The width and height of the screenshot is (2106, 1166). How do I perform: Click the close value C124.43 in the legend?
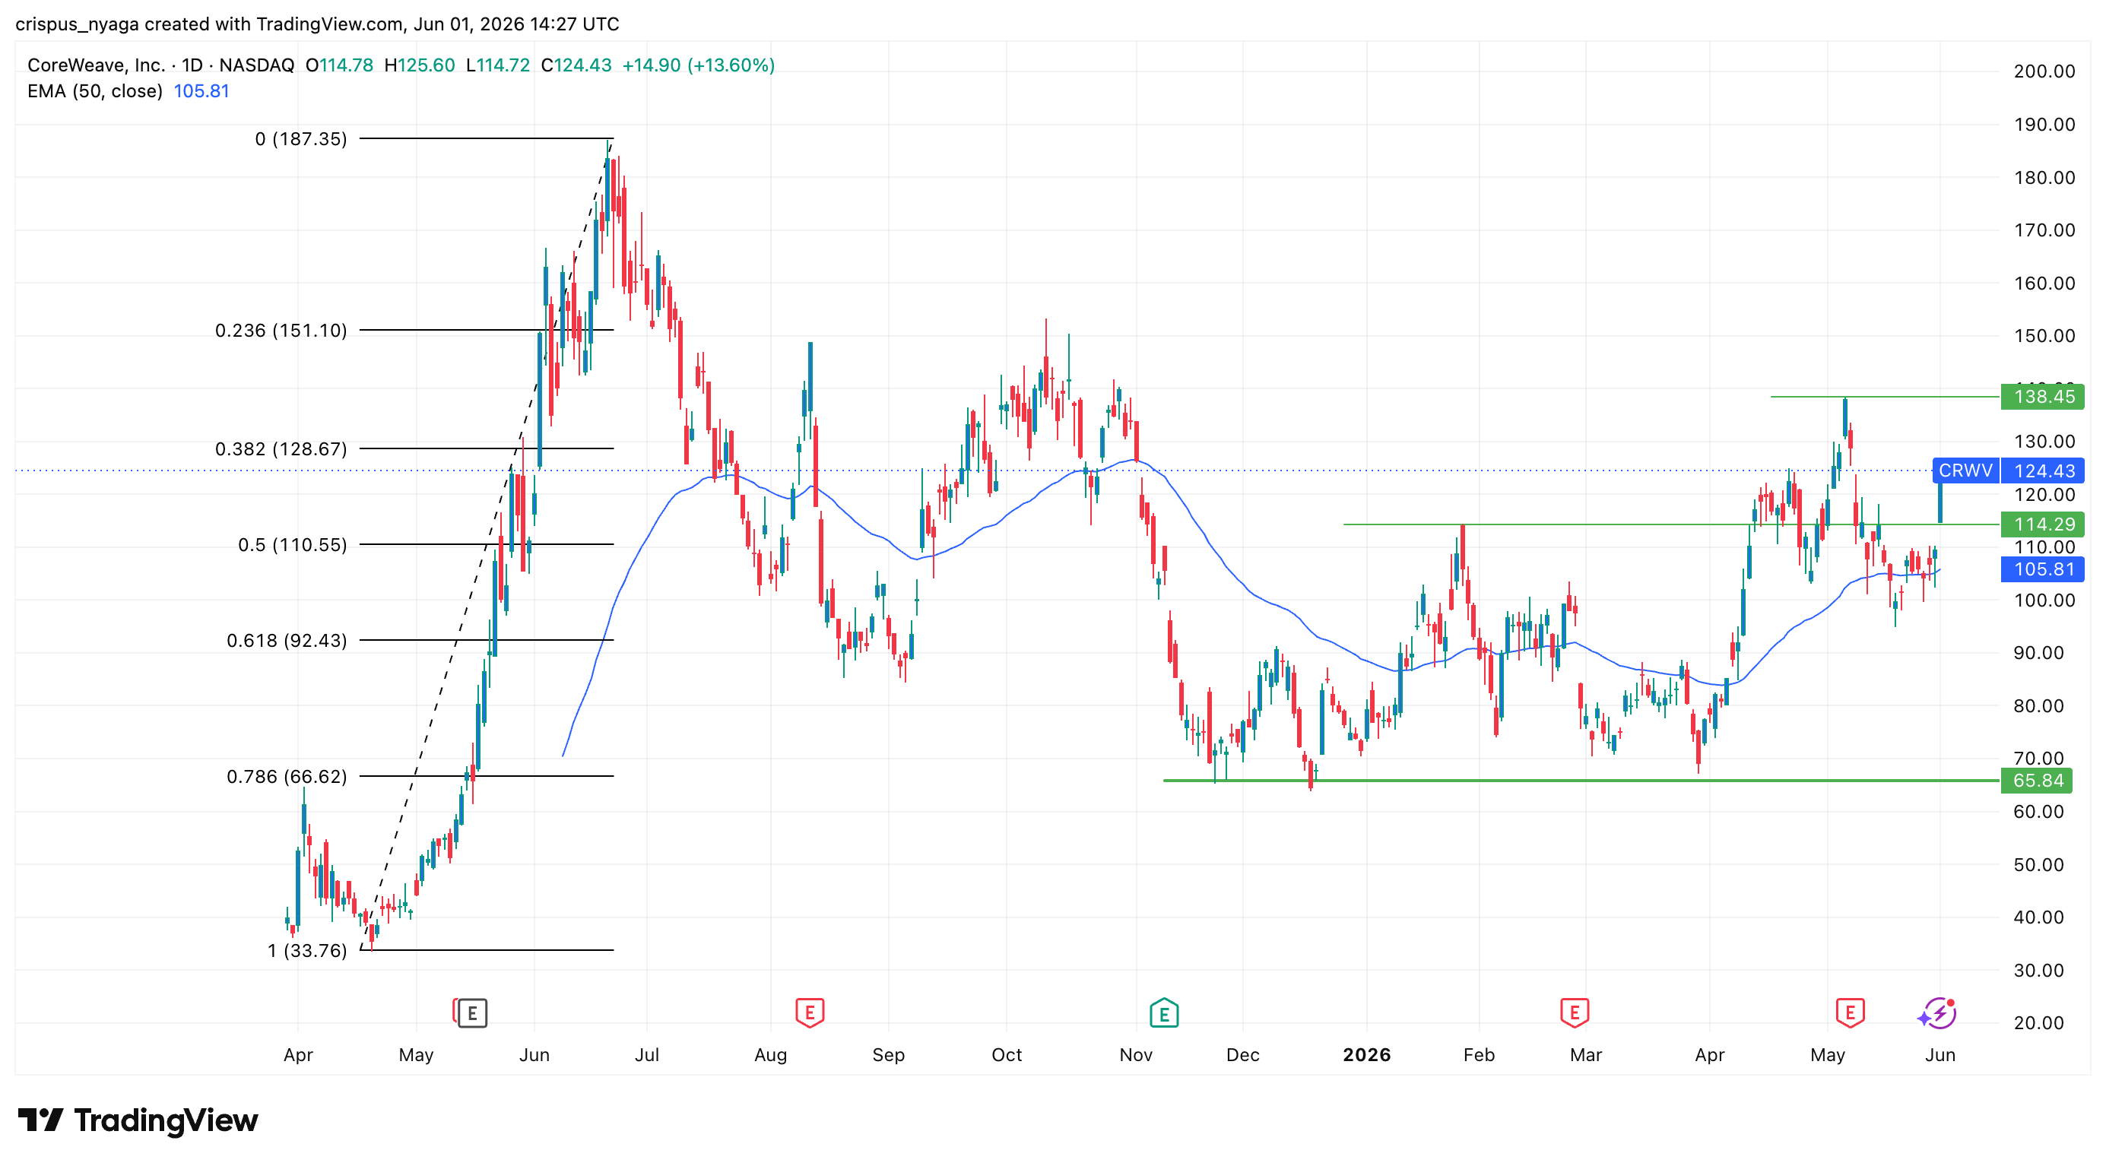(576, 65)
